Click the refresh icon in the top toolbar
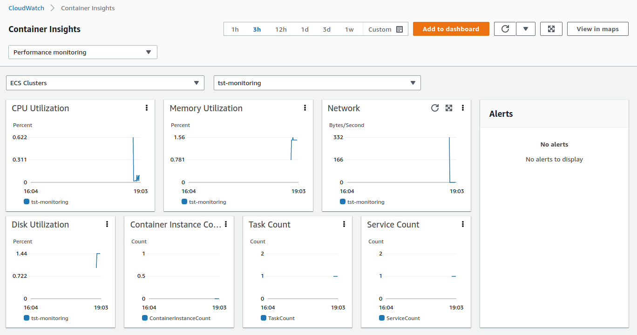This screenshot has height=335, width=637. (x=505, y=29)
